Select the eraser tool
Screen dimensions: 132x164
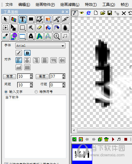click(40, 28)
